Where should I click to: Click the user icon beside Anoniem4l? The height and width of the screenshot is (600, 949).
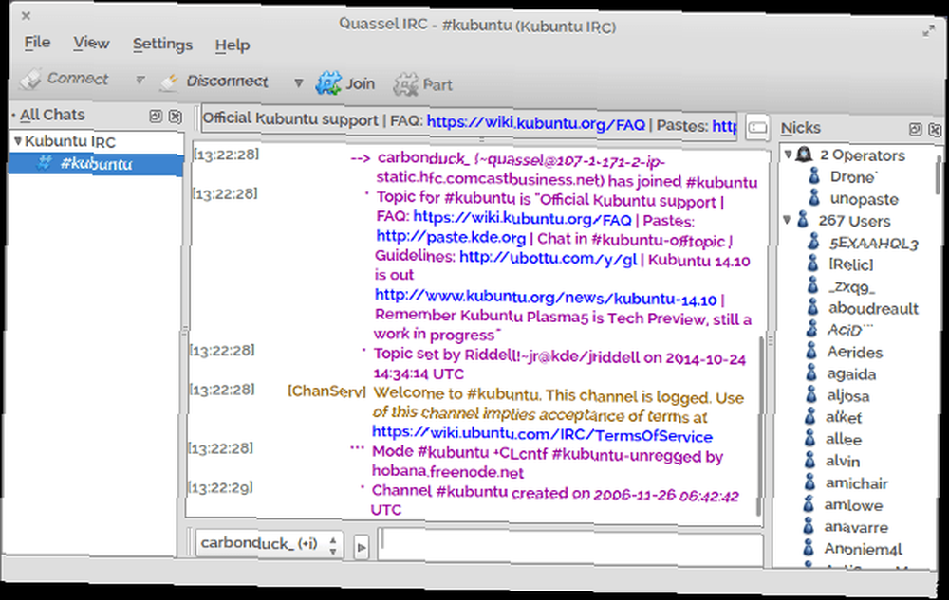pyautogui.click(x=808, y=548)
